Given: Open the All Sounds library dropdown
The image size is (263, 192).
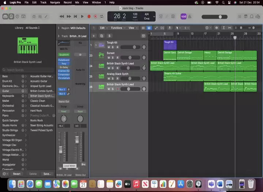Looking at the screenshot, I should pyautogui.click(x=33, y=28).
